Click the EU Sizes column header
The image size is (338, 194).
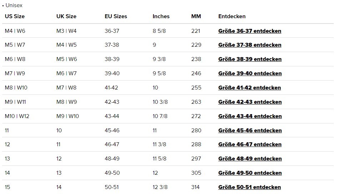coord(116,16)
